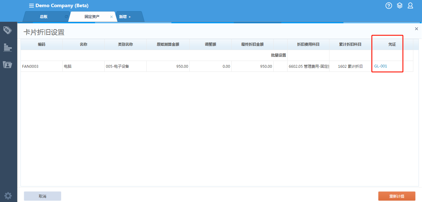Open the help question mark icon
Screen dimensions: 422x202
point(389,5)
